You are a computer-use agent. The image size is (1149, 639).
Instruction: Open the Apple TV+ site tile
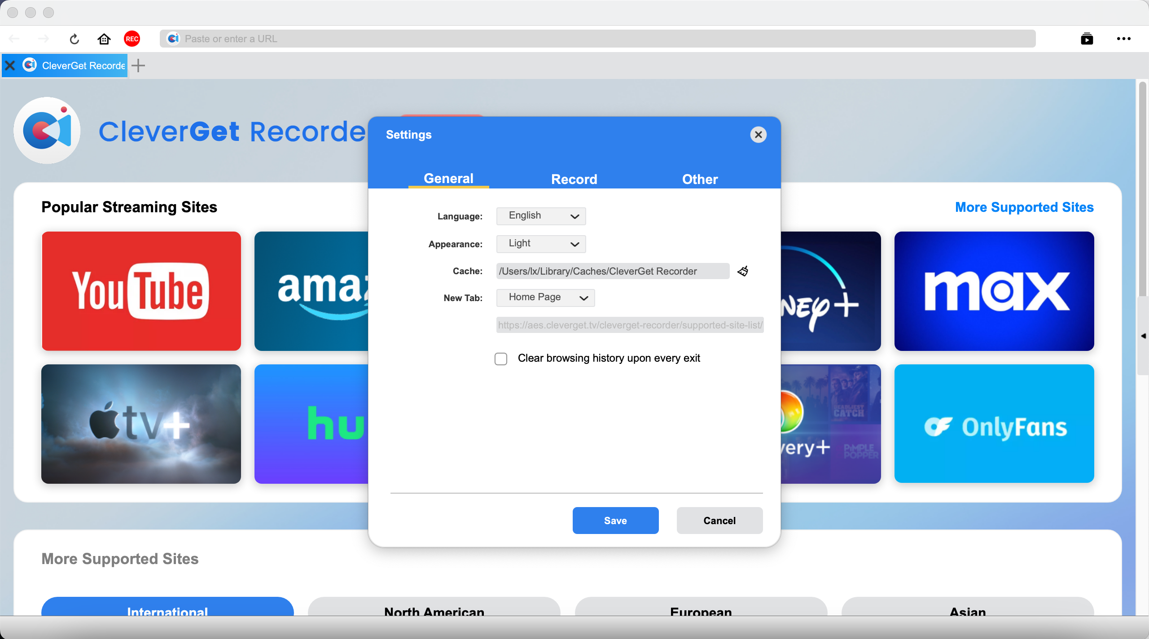[141, 424]
